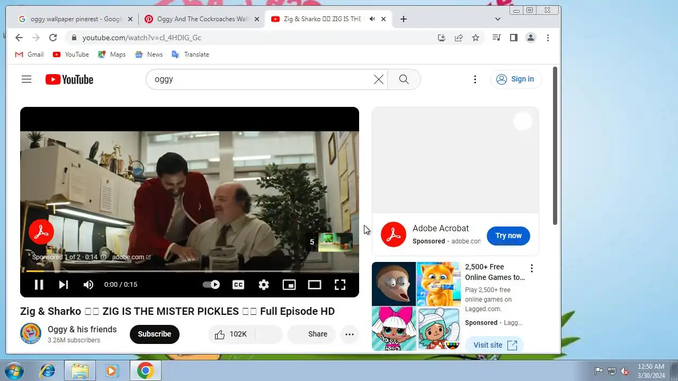Switch to theater mode icon
This screenshot has width=678, height=381.
pyautogui.click(x=315, y=285)
